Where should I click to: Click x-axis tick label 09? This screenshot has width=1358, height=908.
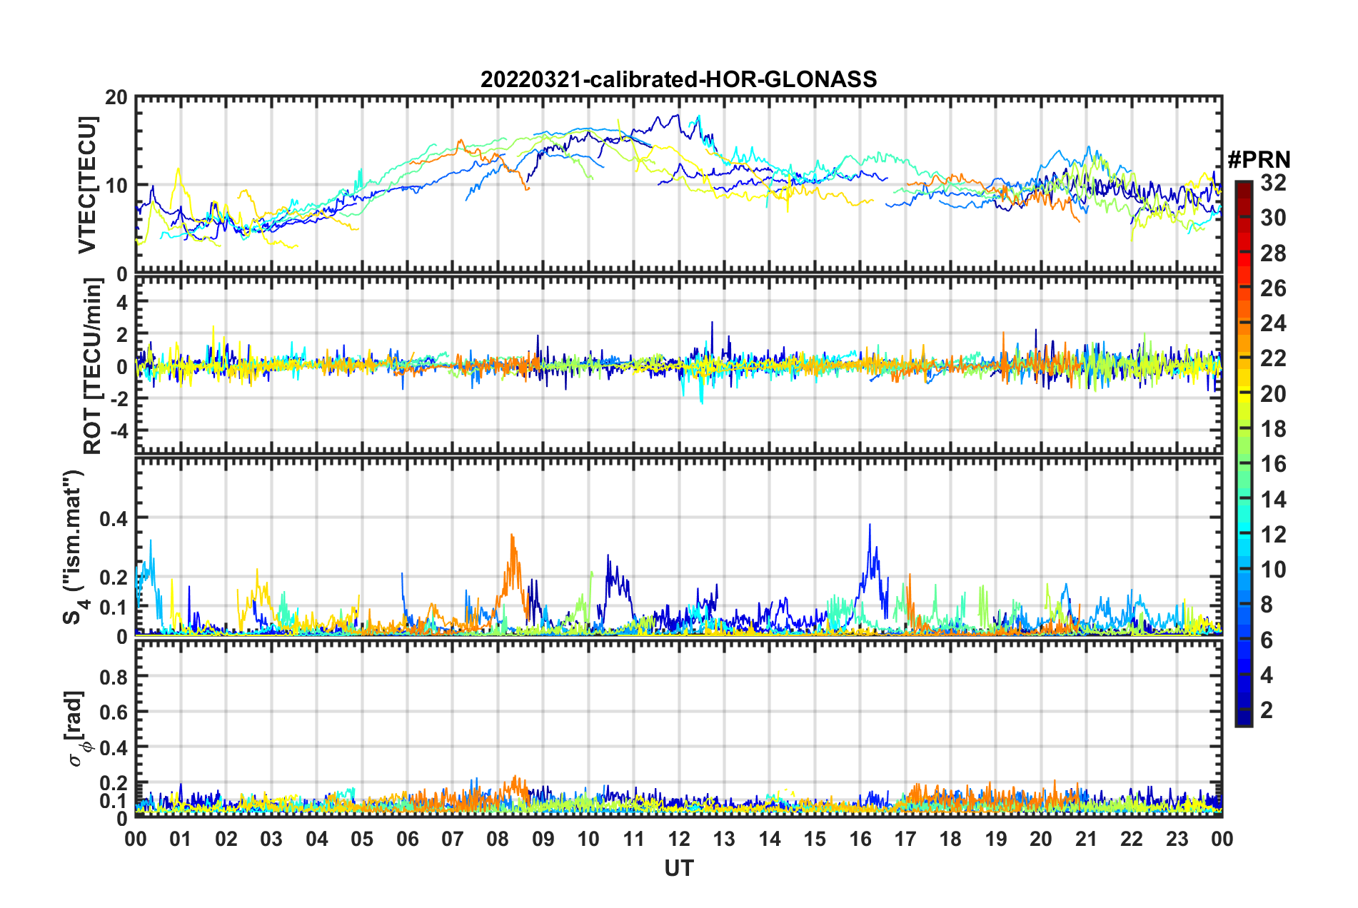click(543, 839)
